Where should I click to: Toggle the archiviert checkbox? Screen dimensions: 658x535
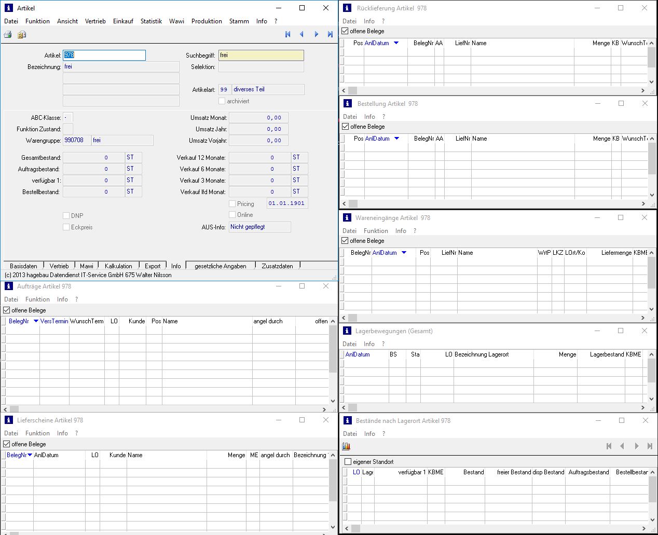click(x=222, y=101)
